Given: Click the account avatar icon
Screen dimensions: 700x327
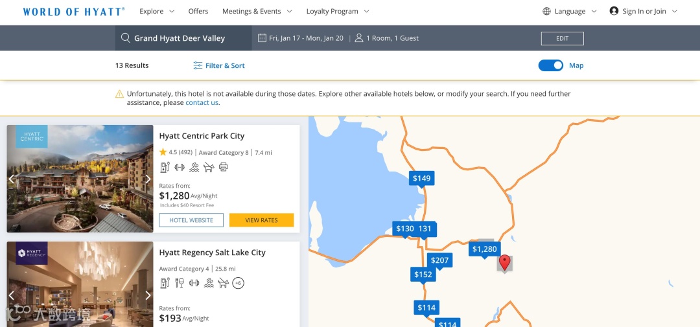Looking at the screenshot, I should (614, 11).
